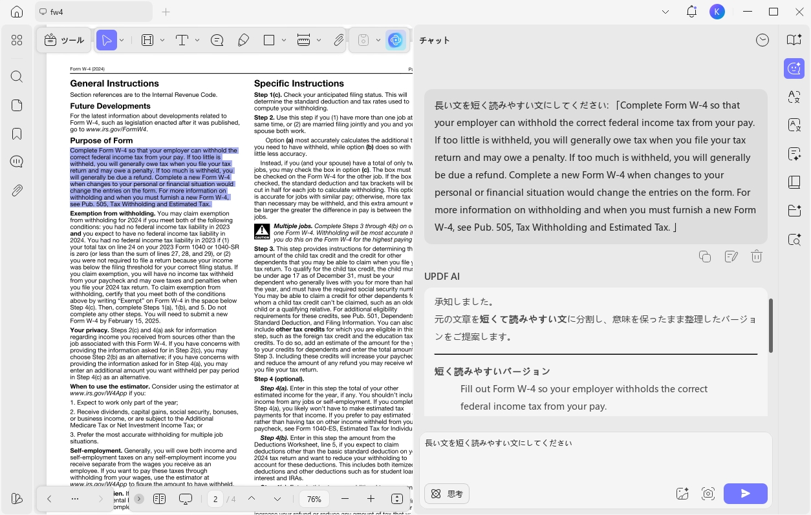Toggle the UPDF AI assistant button
Viewport: 811px width, 515px height.
pos(396,40)
